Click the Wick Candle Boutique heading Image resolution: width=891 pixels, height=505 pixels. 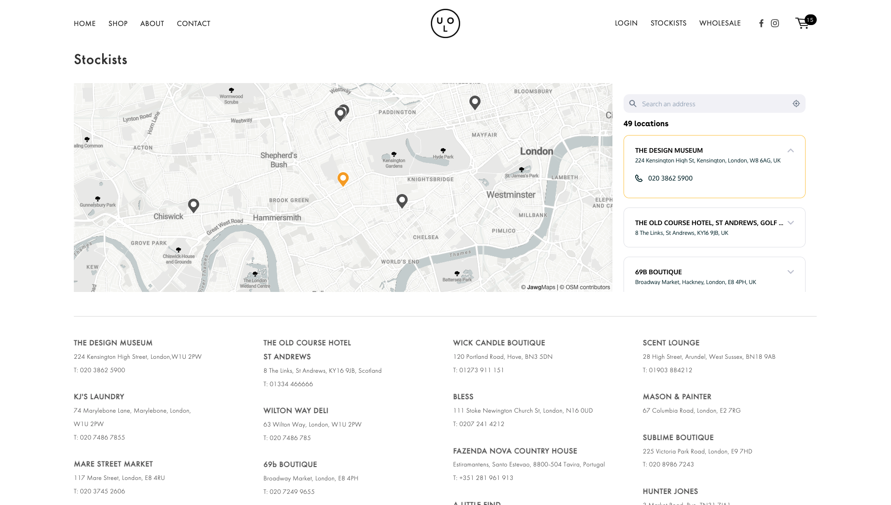tap(499, 343)
